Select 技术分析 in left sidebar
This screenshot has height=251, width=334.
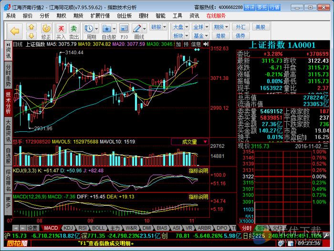coord(8,103)
